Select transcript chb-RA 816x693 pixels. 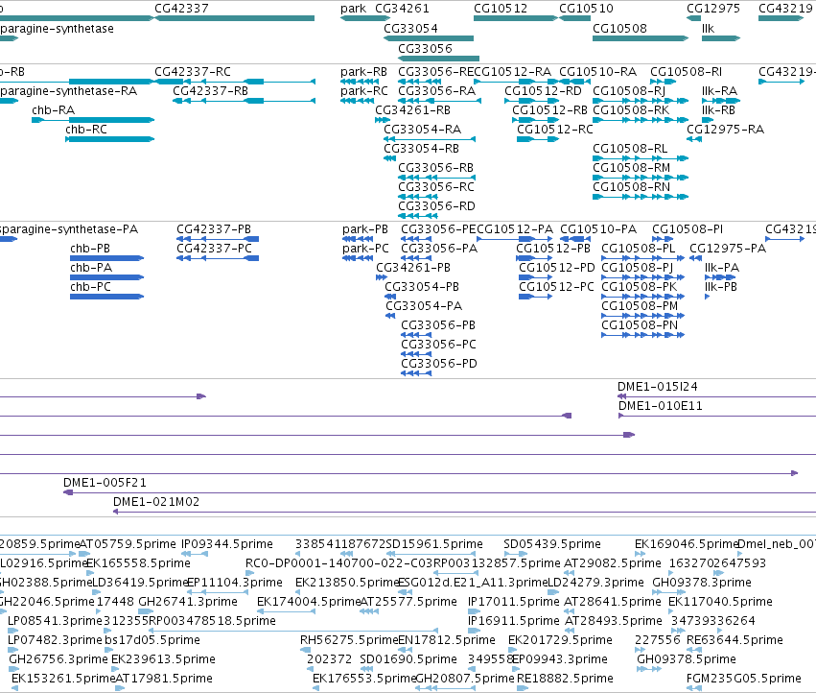click(53, 110)
